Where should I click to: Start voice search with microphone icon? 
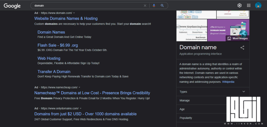click(154, 6)
